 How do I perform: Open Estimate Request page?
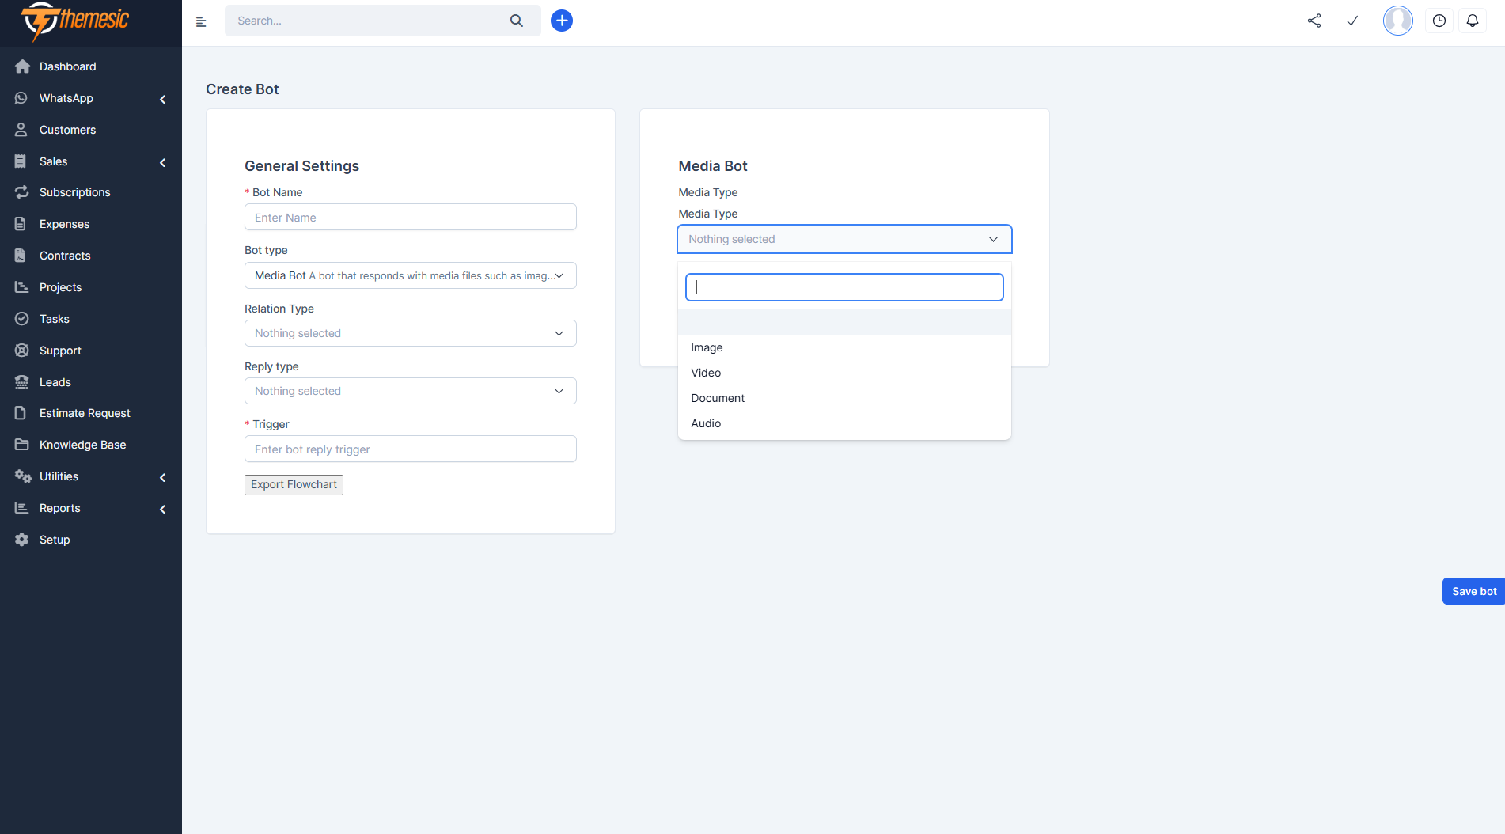click(x=85, y=413)
